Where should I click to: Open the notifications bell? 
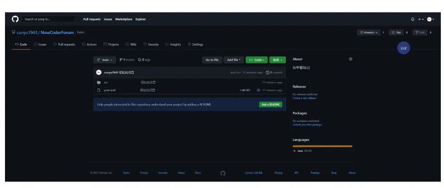(413, 19)
